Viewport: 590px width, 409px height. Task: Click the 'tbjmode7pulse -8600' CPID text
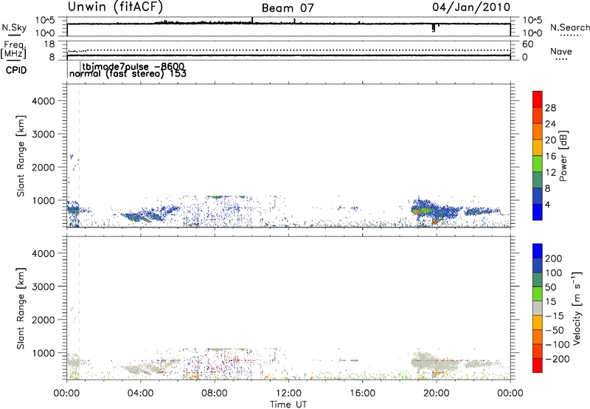(133, 66)
